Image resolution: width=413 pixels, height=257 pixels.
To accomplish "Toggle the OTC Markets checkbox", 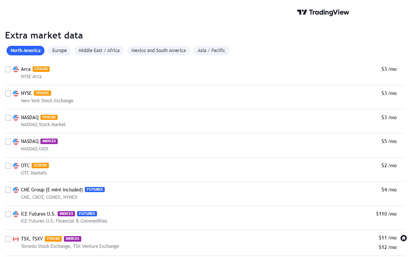I will point(8,166).
